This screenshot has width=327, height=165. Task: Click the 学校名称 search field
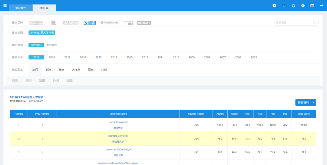pyautogui.click(x=296, y=23)
